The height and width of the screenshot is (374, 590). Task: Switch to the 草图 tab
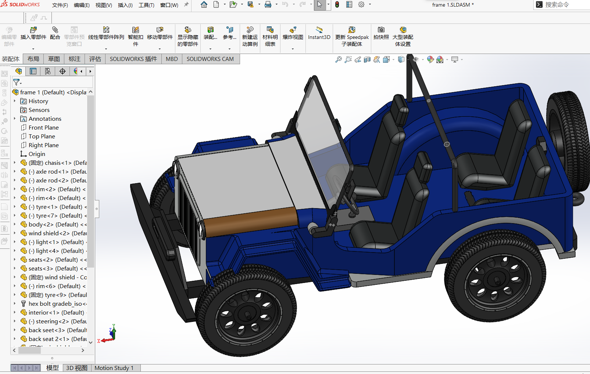pyautogui.click(x=54, y=59)
